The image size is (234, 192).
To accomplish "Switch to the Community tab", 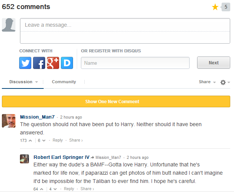I will [x=64, y=82].
